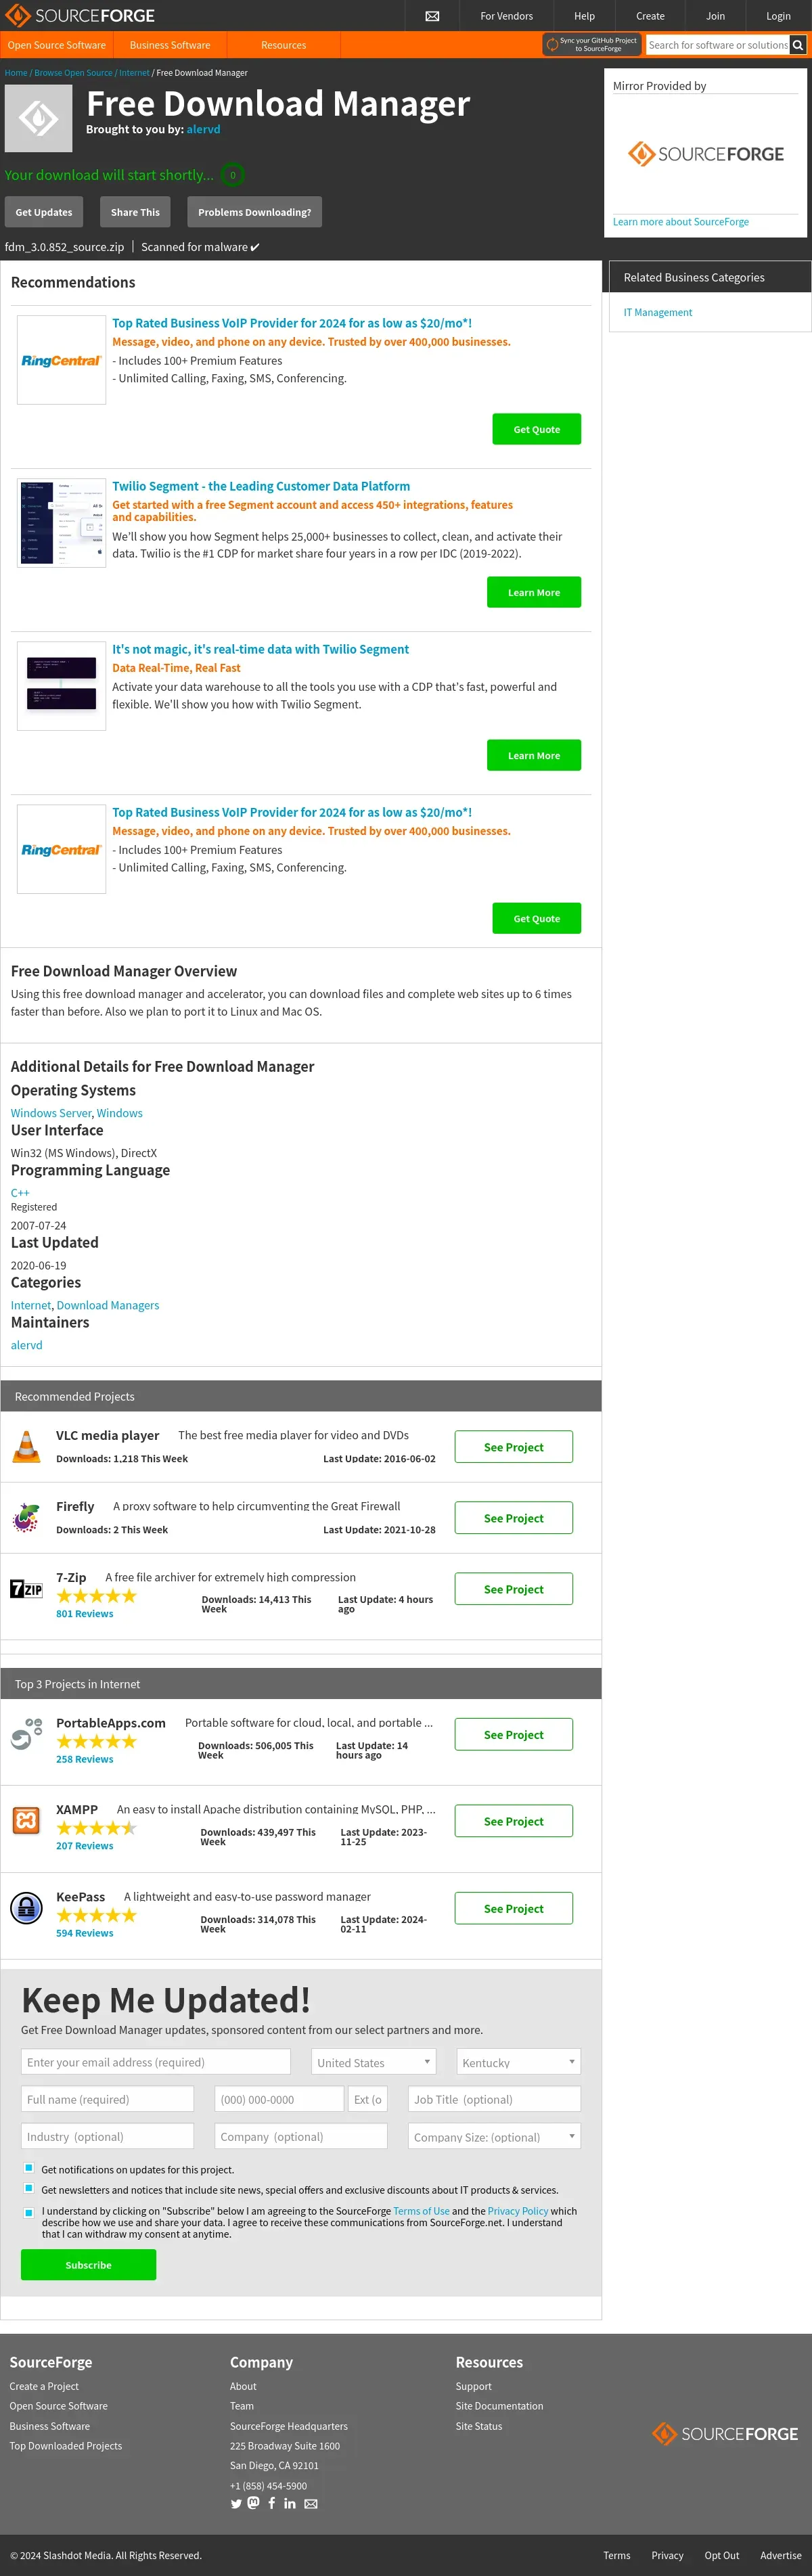Expand the Company Size dropdown
This screenshot has height=2576, width=812.
click(494, 2136)
